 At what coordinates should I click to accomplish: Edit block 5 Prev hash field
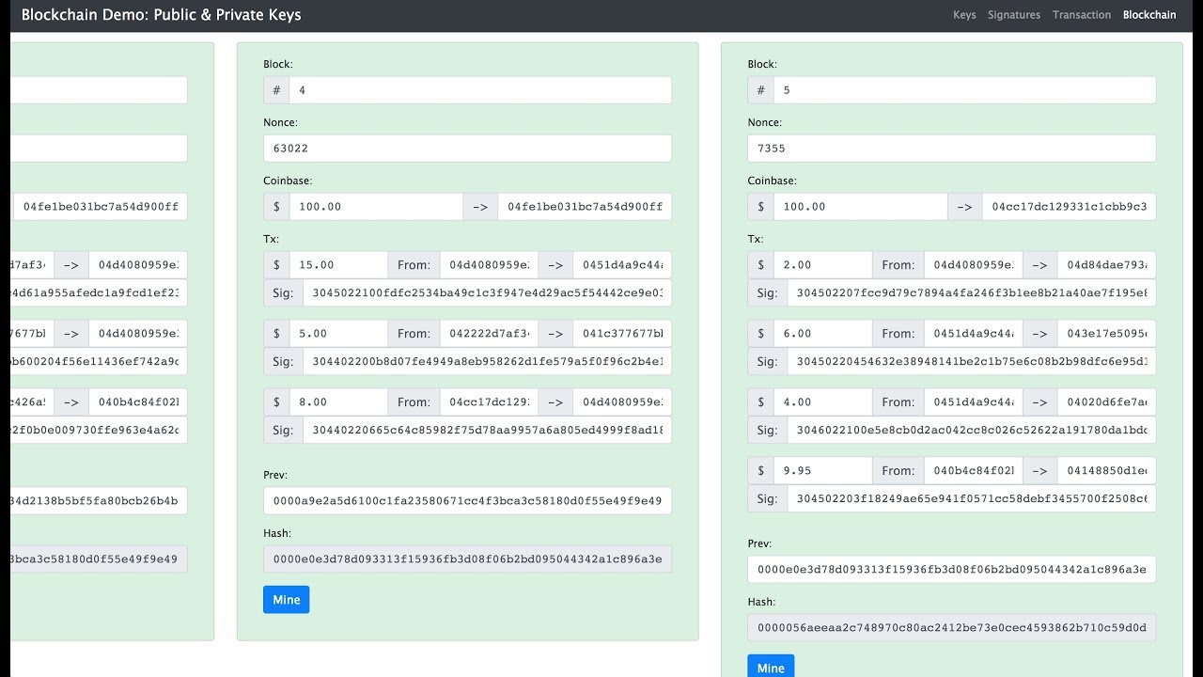point(952,569)
